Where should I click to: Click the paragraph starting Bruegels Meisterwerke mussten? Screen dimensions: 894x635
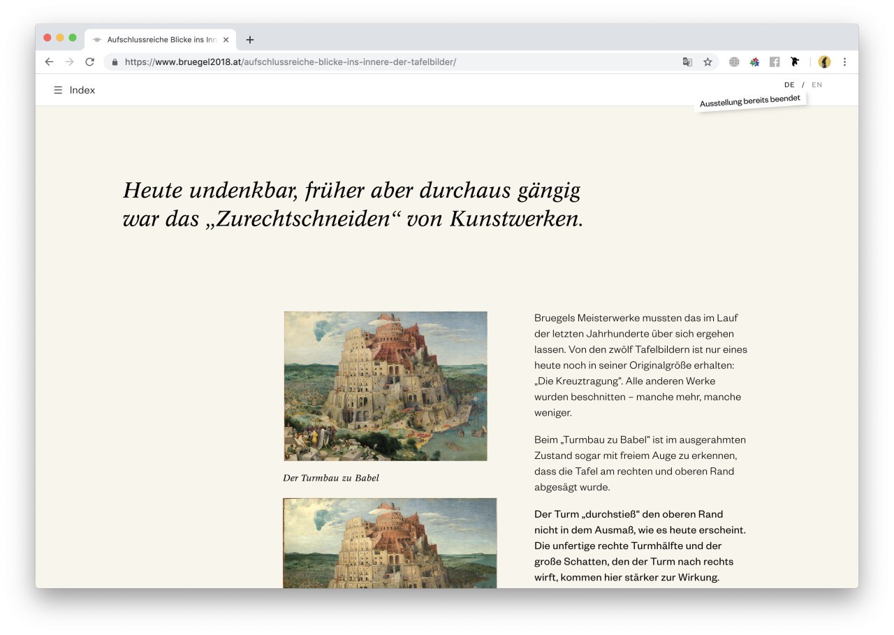tap(640, 365)
